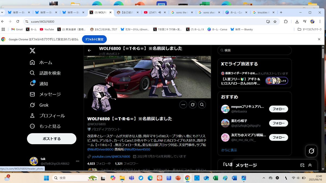Open a new tab with plus button

point(281,12)
